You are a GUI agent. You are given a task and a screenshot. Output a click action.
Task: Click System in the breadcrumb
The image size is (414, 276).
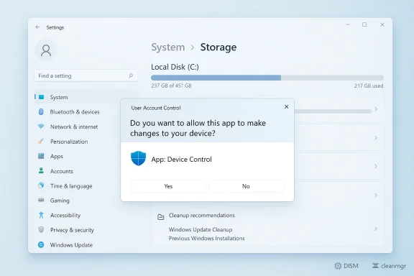[x=168, y=47]
